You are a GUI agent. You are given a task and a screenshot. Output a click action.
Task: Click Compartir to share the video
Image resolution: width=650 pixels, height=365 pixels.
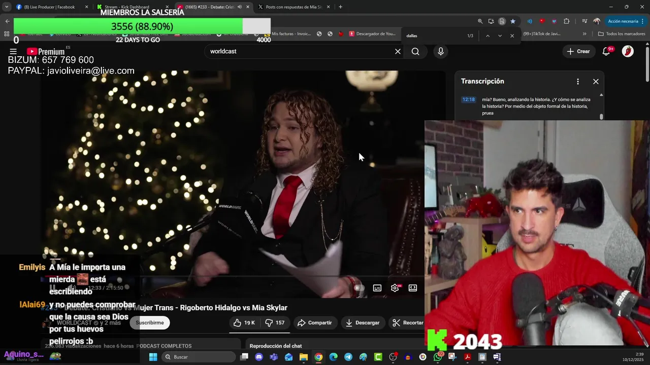[315, 323]
